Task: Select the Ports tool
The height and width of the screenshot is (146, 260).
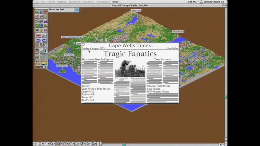Action: (45, 21)
